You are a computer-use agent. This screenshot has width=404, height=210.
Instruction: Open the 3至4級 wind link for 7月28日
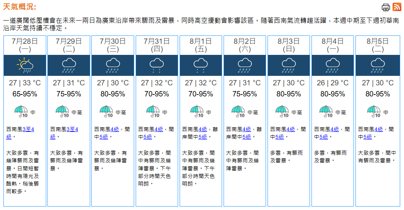click(x=28, y=130)
